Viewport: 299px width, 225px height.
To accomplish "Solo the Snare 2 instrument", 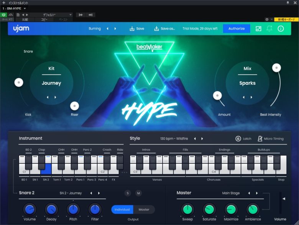I will 128,193.
